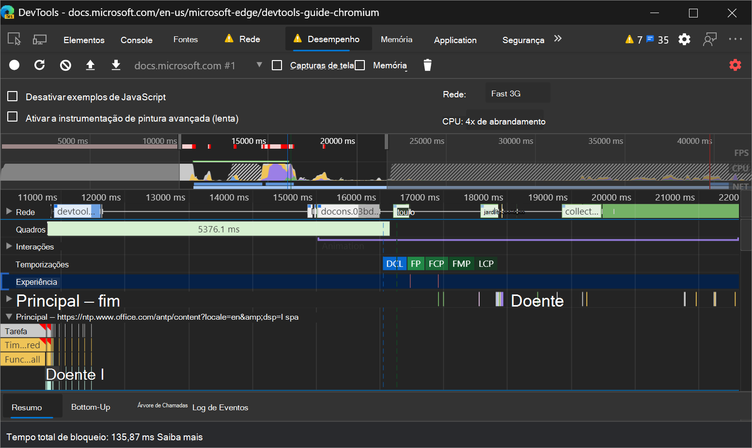Reload the page and record performance

click(40, 65)
